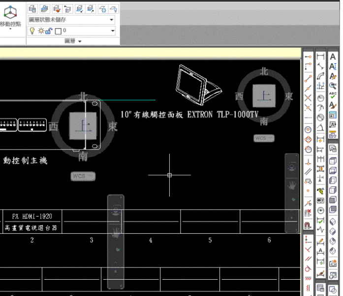Image resolution: width=343 pixels, height=296 pixels.
Task: Click the camera Create Camera icon
Action: (333, 263)
